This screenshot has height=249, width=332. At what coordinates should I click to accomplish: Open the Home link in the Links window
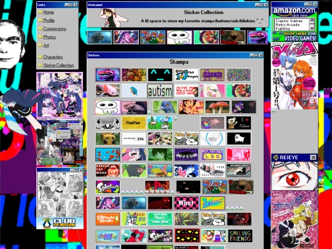(x=49, y=12)
